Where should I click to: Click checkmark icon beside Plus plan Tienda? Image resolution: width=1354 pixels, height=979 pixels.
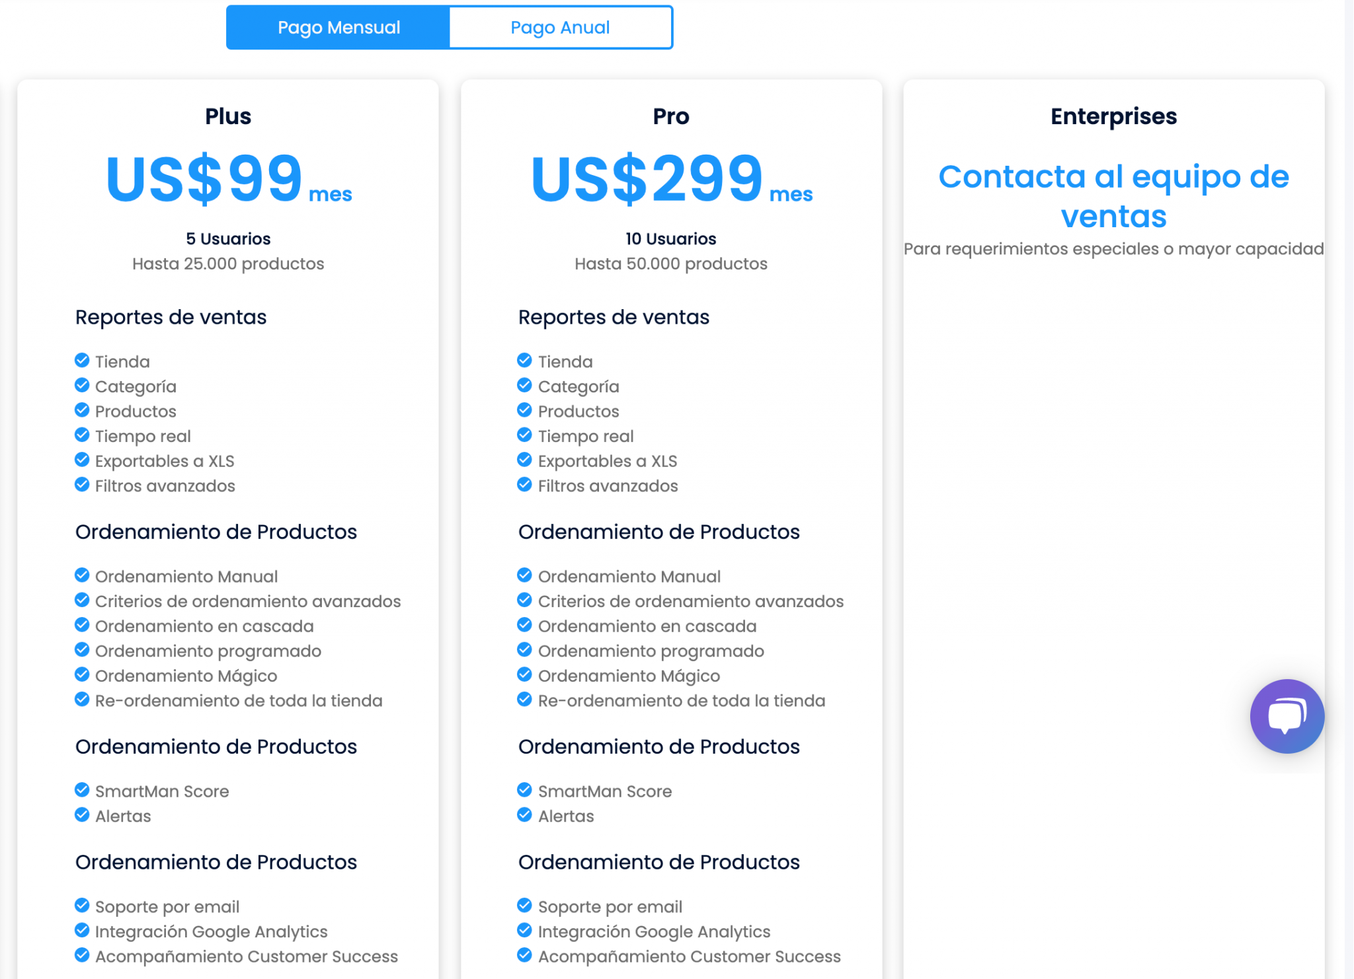[82, 361]
